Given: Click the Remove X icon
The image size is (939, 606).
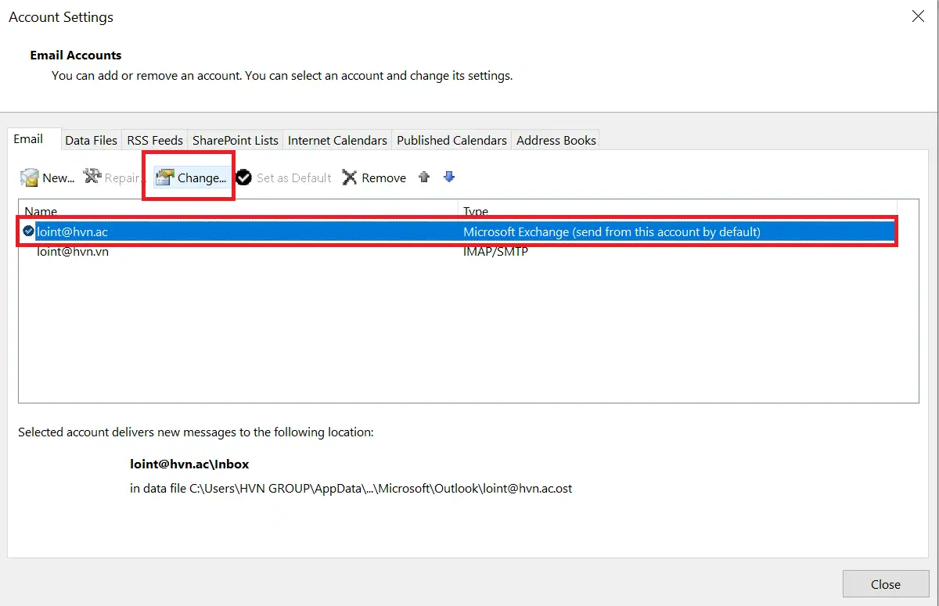Looking at the screenshot, I should click(350, 177).
